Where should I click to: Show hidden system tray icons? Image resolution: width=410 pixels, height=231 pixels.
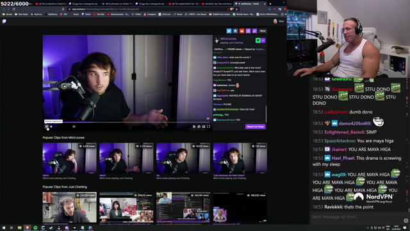pos(368,228)
